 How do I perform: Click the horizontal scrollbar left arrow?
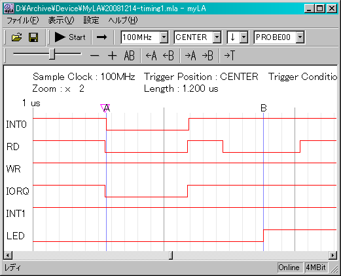click(x=9, y=256)
